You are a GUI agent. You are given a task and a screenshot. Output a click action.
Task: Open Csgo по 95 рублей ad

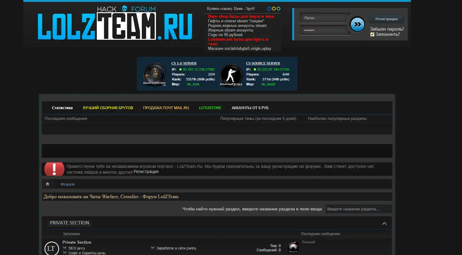pos(225,35)
